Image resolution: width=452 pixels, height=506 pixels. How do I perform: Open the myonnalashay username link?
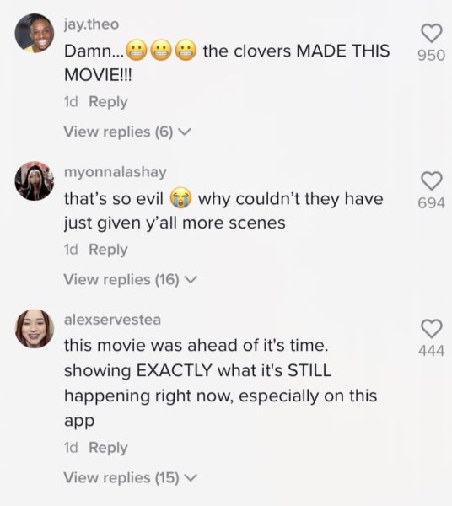tap(116, 172)
